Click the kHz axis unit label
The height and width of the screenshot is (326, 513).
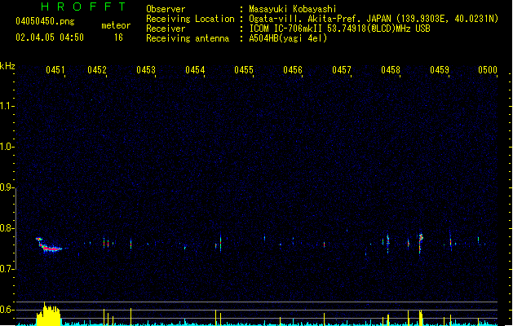pos(7,66)
